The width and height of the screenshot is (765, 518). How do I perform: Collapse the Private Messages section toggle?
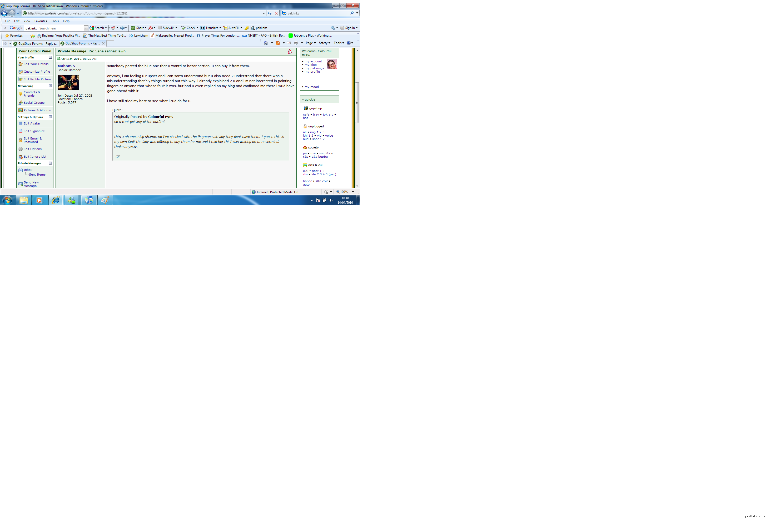[x=50, y=163]
